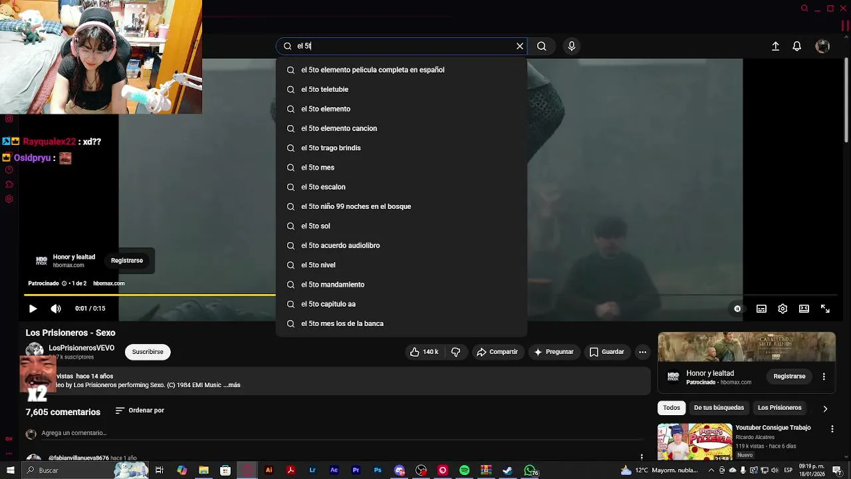The image size is (851, 479).
Task: Toggle subtitles with the captions icon
Action: click(761, 309)
